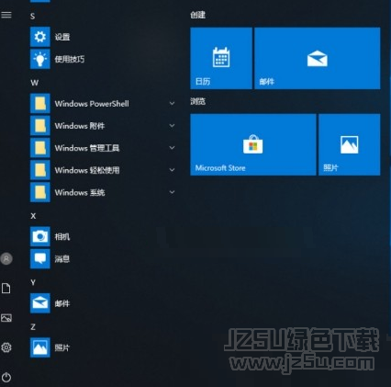Select the 消息 label text

coord(62,259)
